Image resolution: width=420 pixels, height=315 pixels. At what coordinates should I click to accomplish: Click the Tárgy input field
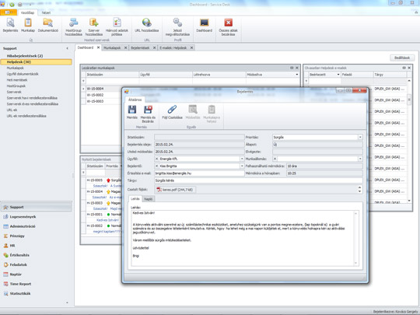coord(258,180)
